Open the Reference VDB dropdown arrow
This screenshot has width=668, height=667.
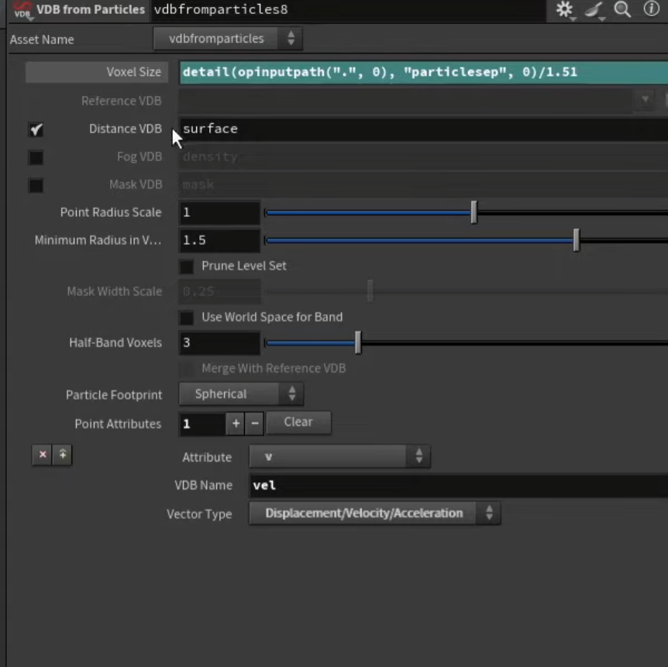645,100
